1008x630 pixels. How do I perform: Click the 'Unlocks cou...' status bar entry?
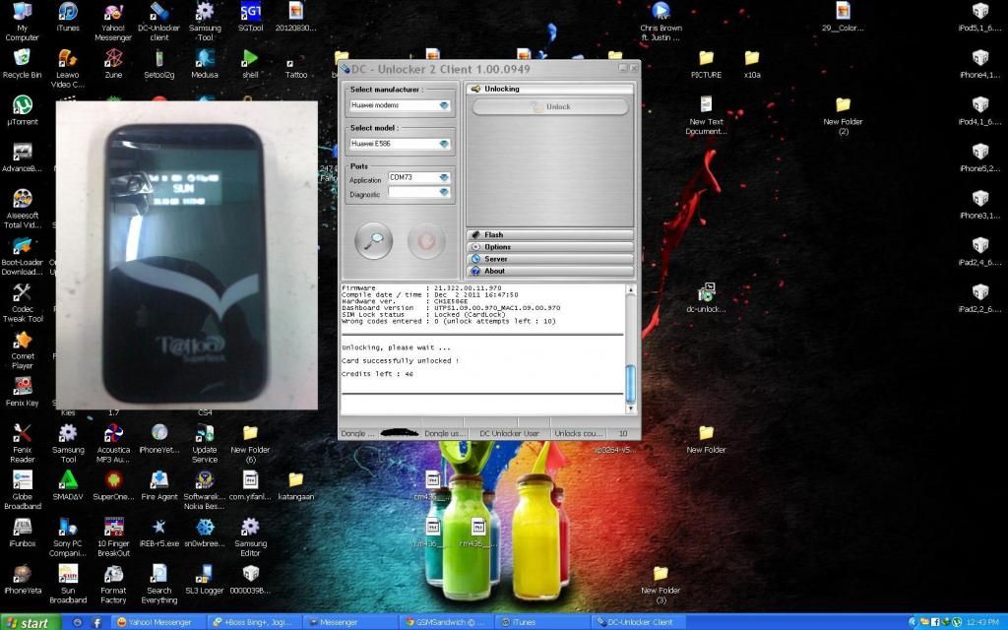pyautogui.click(x=579, y=433)
